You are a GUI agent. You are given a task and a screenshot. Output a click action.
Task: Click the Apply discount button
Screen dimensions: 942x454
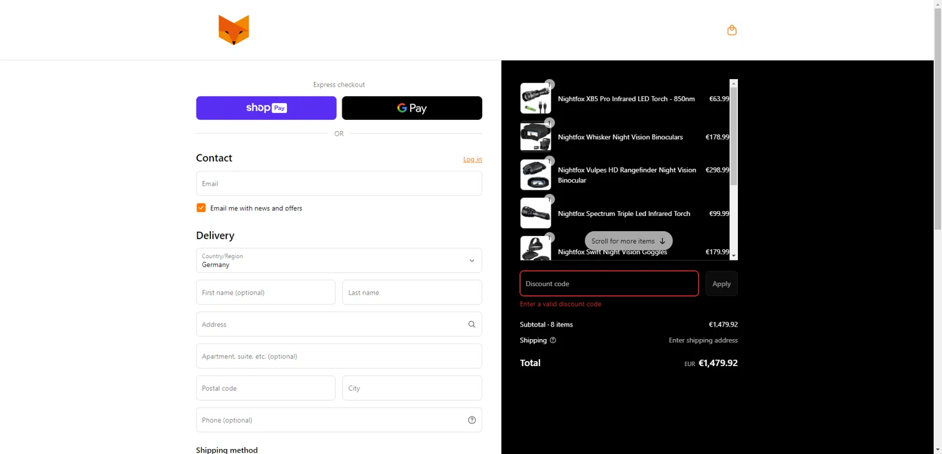[722, 284]
